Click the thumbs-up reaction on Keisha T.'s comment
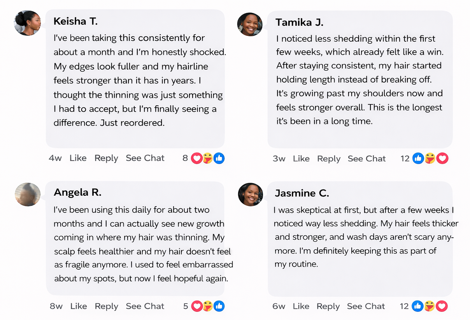Image resolution: width=470 pixels, height=320 pixels. (219, 158)
